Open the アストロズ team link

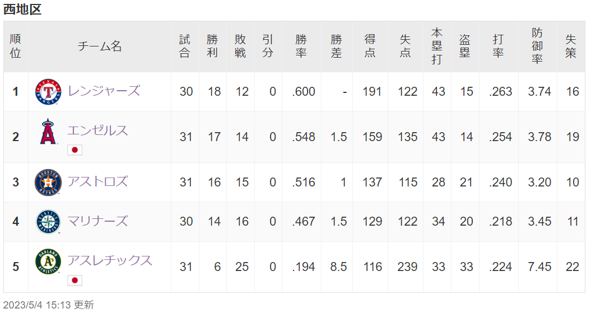pyautogui.click(x=97, y=181)
